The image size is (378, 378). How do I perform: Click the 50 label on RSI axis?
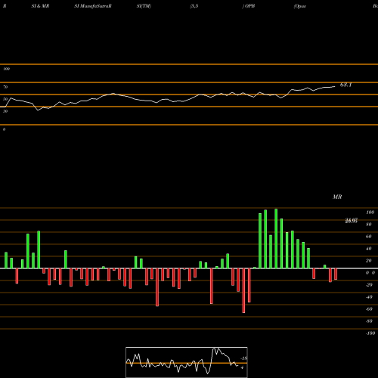(5, 99)
